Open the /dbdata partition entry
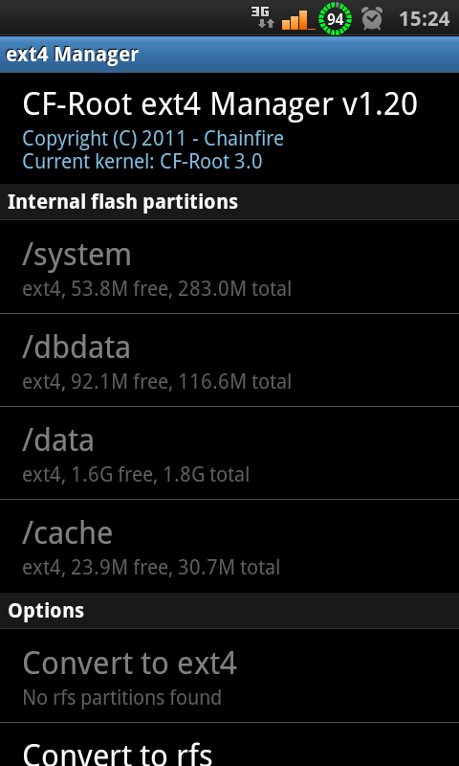Image resolution: width=459 pixels, height=766 pixels. (229, 360)
